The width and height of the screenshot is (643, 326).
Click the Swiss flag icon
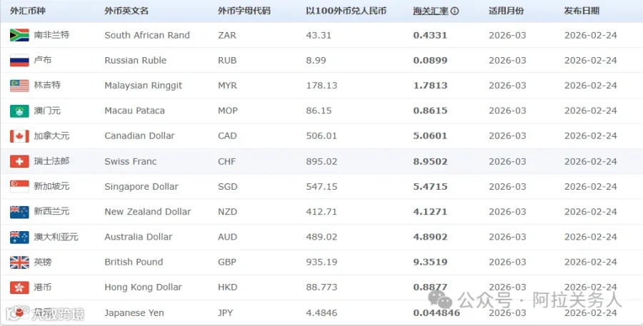19,161
